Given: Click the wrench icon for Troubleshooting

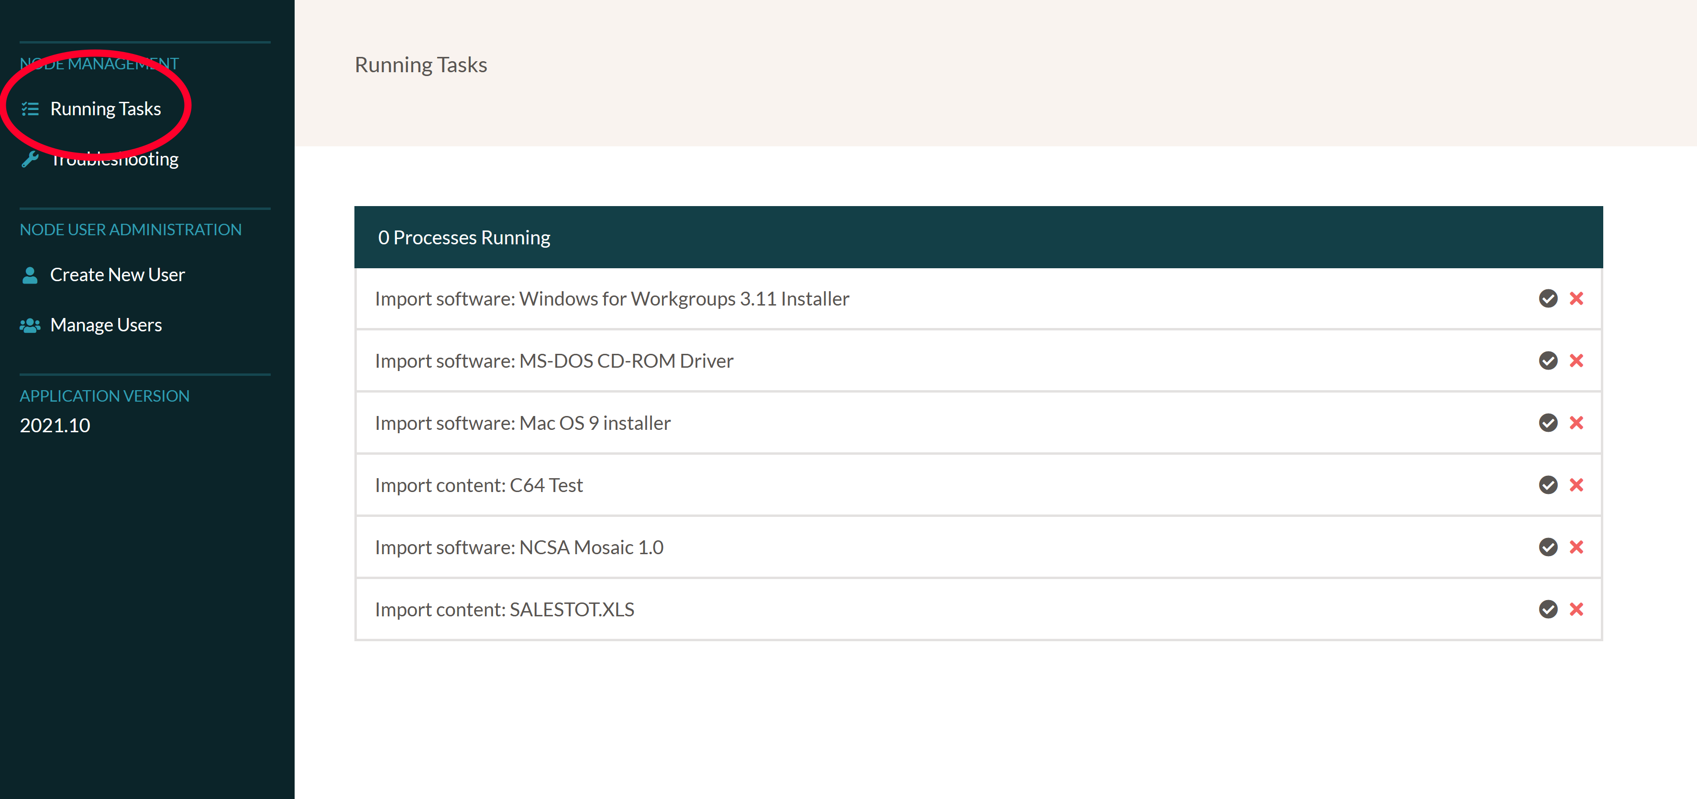Looking at the screenshot, I should tap(30, 159).
